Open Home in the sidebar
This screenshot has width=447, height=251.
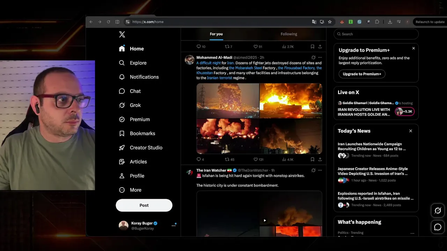click(131, 49)
